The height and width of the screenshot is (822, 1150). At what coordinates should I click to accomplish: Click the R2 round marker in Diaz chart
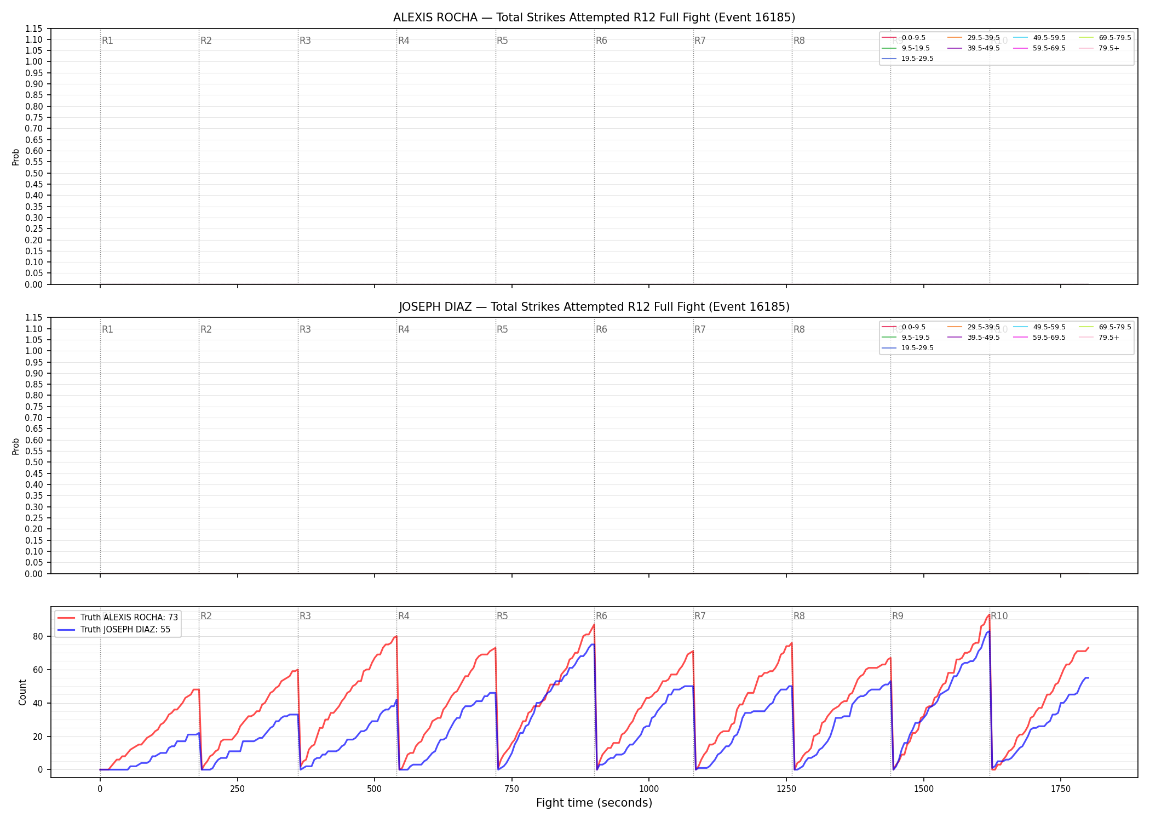[206, 329]
